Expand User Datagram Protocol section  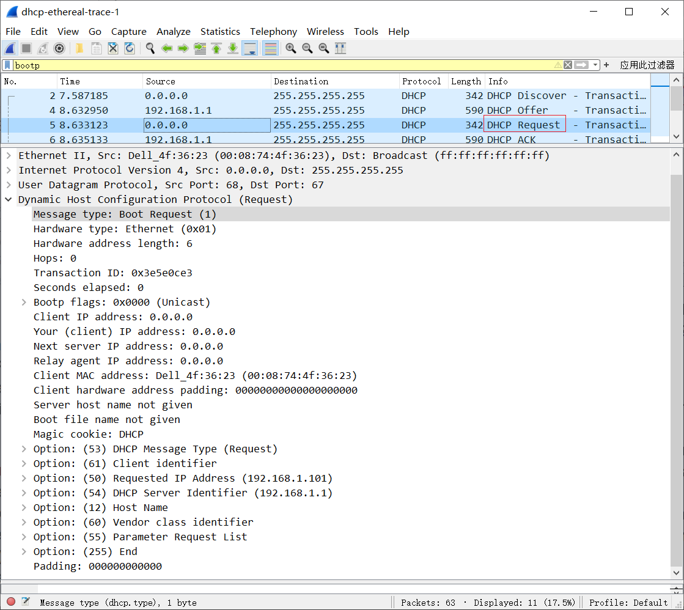(9, 185)
